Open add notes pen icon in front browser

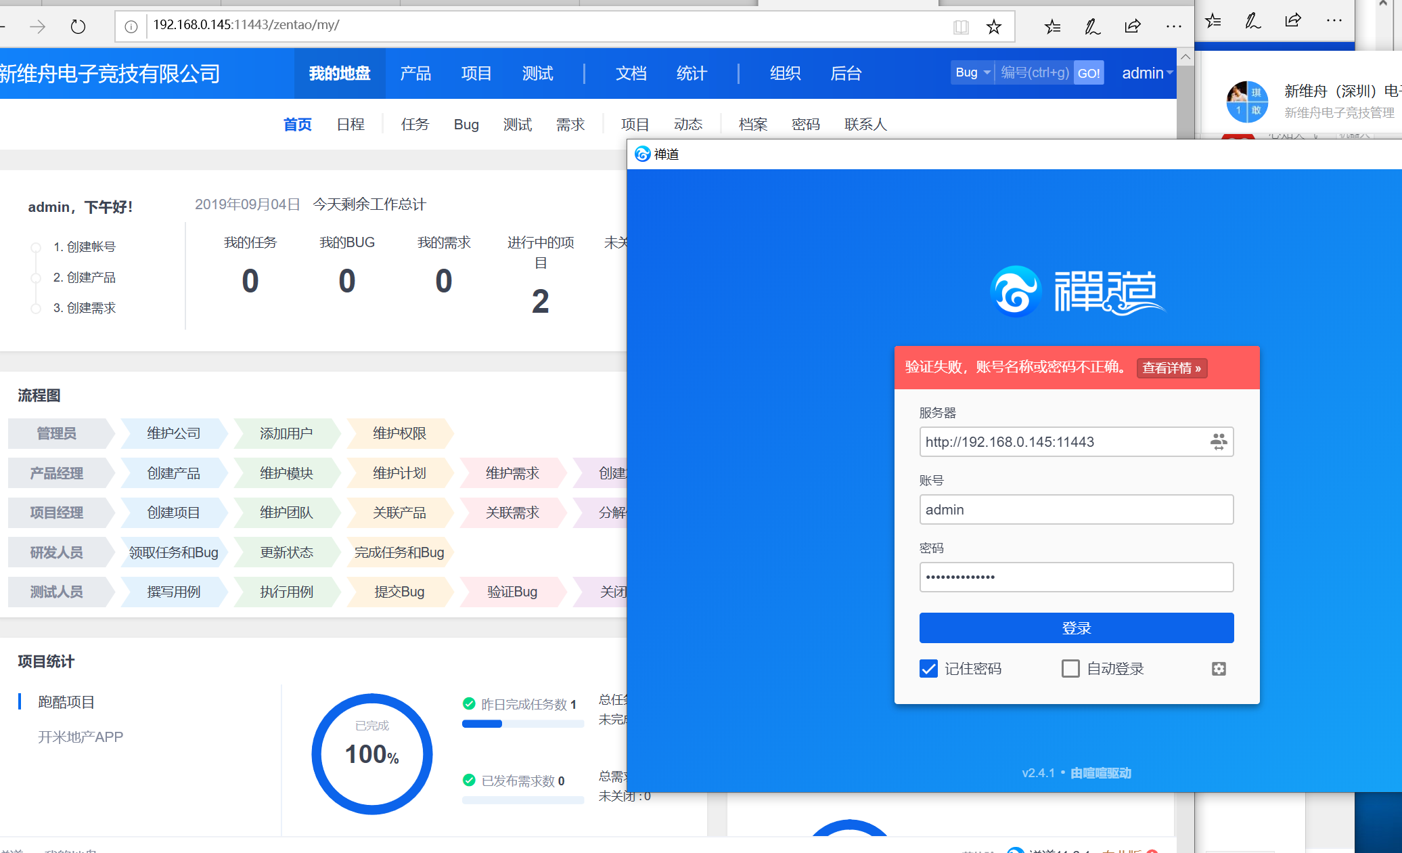[1092, 27]
